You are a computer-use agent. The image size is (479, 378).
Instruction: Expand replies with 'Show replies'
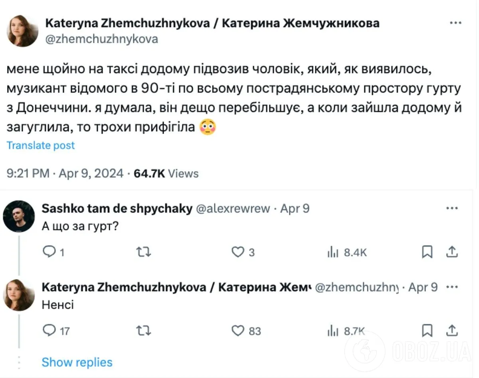[77, 362]
